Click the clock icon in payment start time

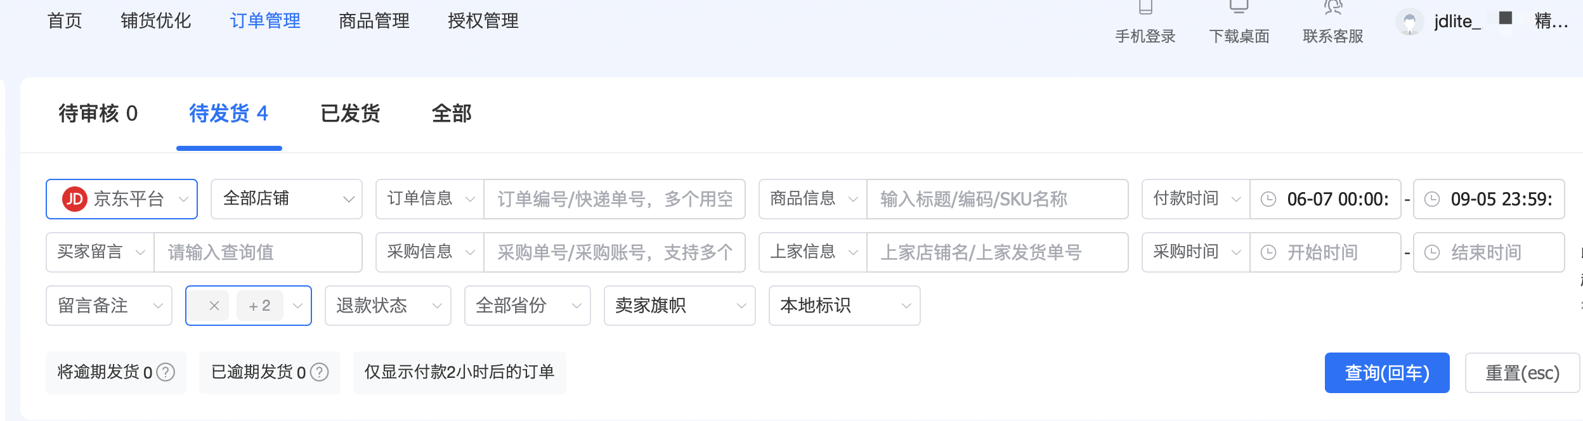pos(1268,199)
